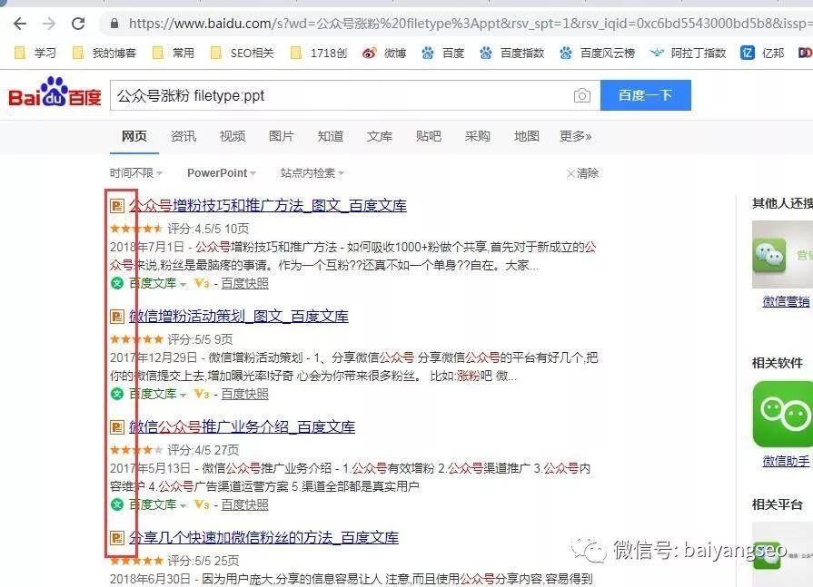This screenshot has width=813, height=587.
Task: Click PPT icon beside 微信增粉活动策划
Action: pos(117,317)
